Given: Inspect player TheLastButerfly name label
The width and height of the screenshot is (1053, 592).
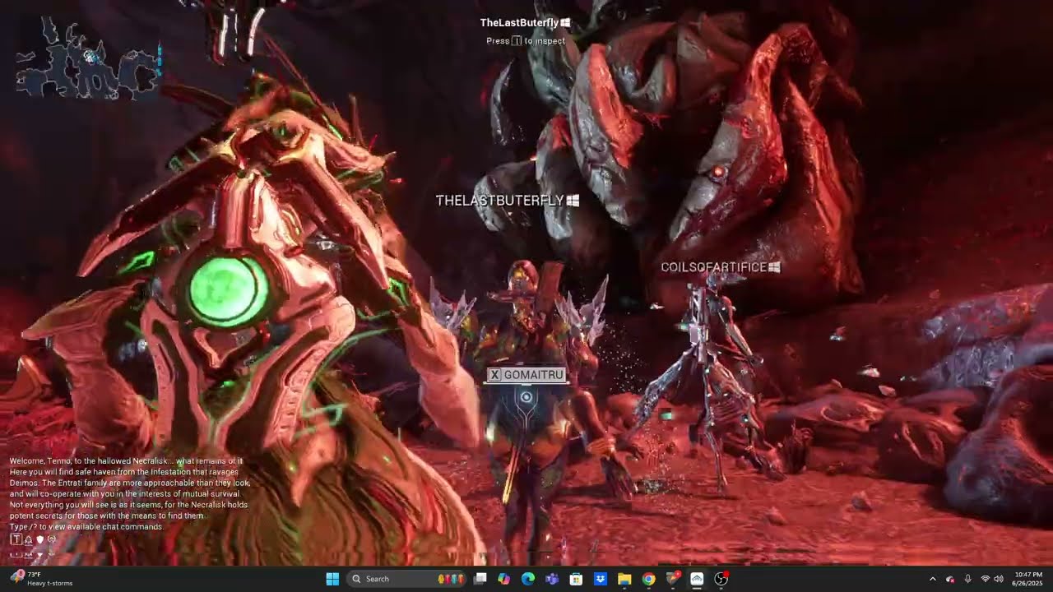Looking at the screenshot, I should coord(525,23).
